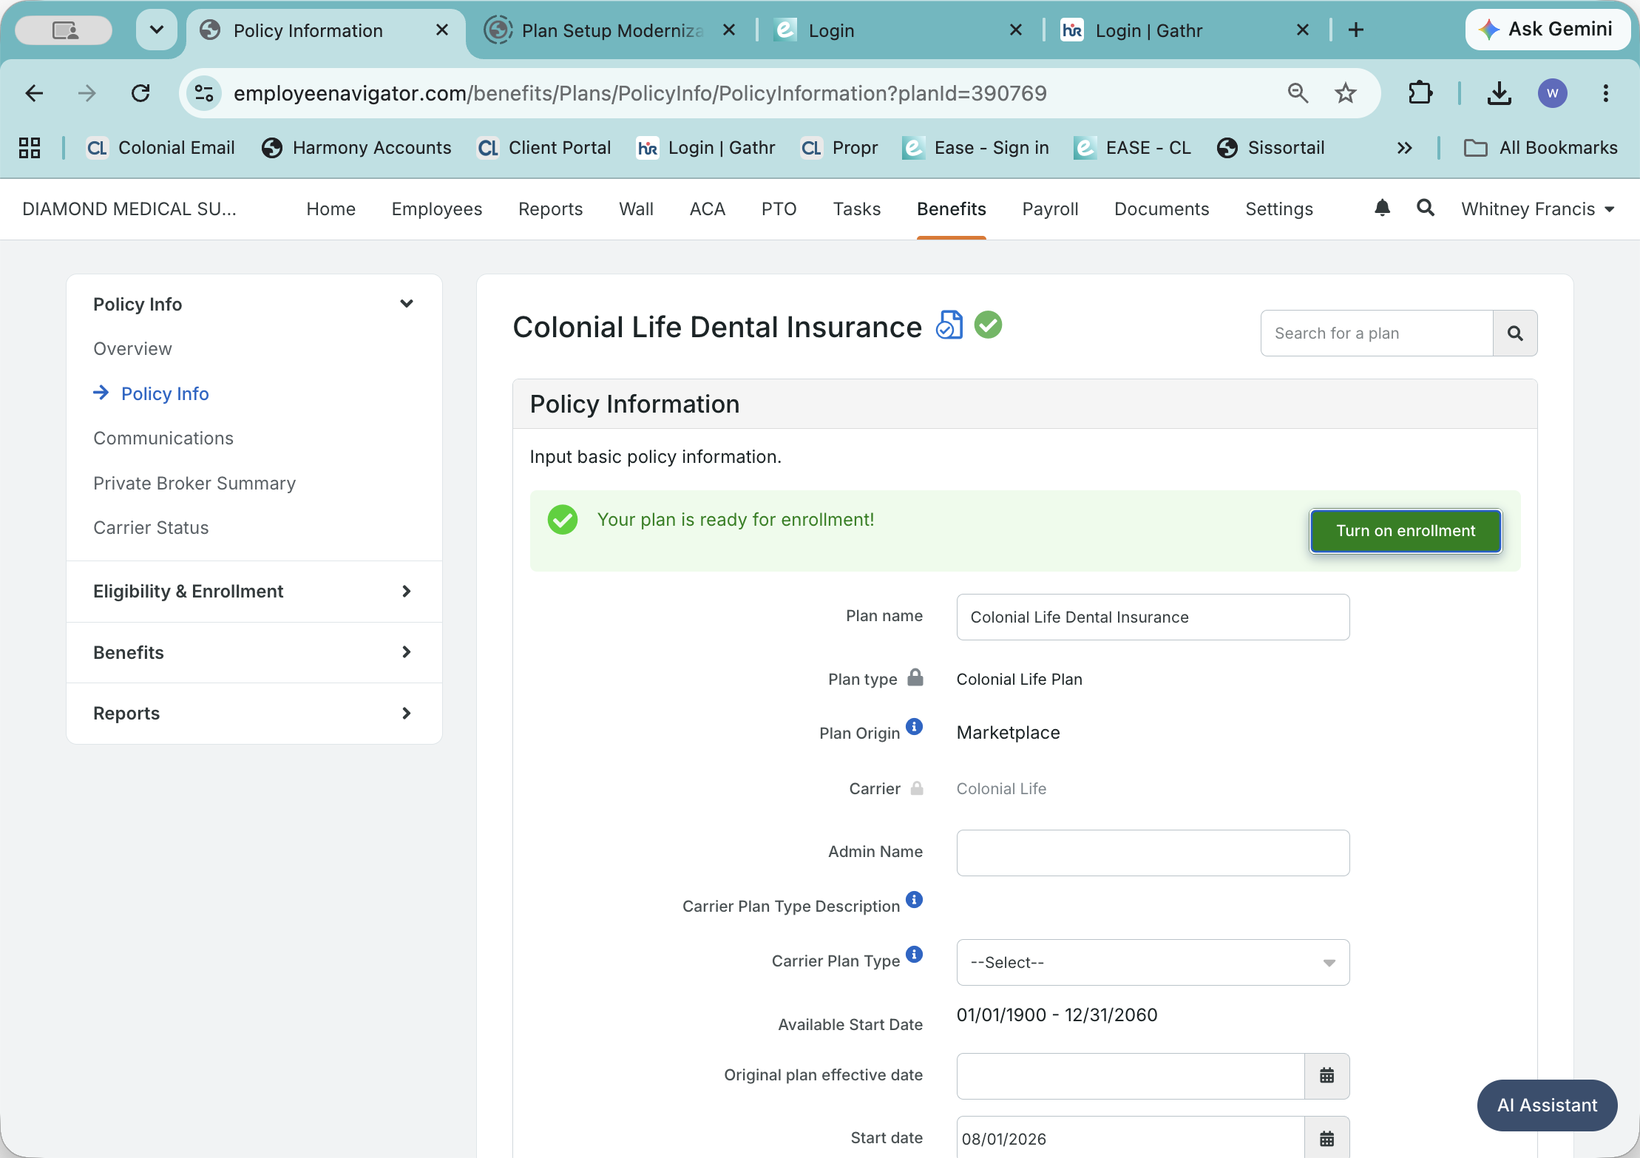This screenshot has height=1158, width=1640.
Task: Click the Original plan effective date field
Action: click(x=1131, y=1076)
